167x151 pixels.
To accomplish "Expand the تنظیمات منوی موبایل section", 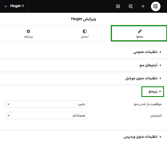I will [83, 78].
